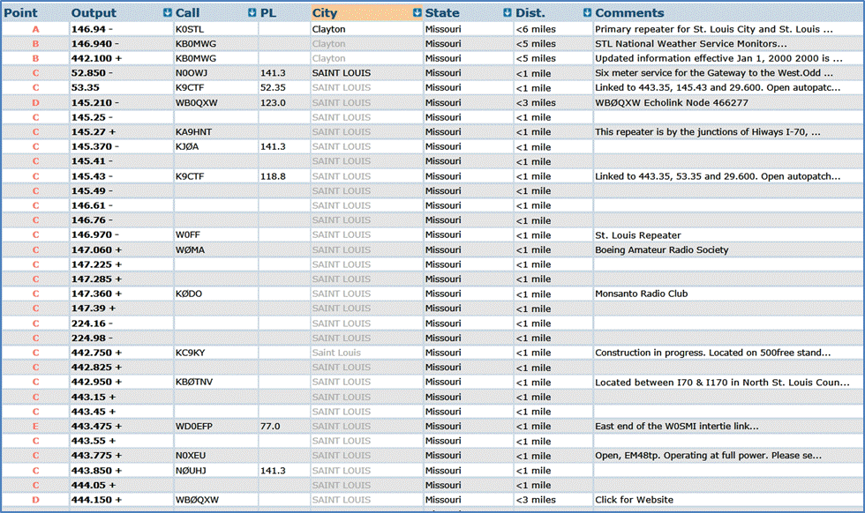Click the bold SAINT LOUIS city for N0OWJ
This screenshot has height=513, width=865.
[342, 73]
